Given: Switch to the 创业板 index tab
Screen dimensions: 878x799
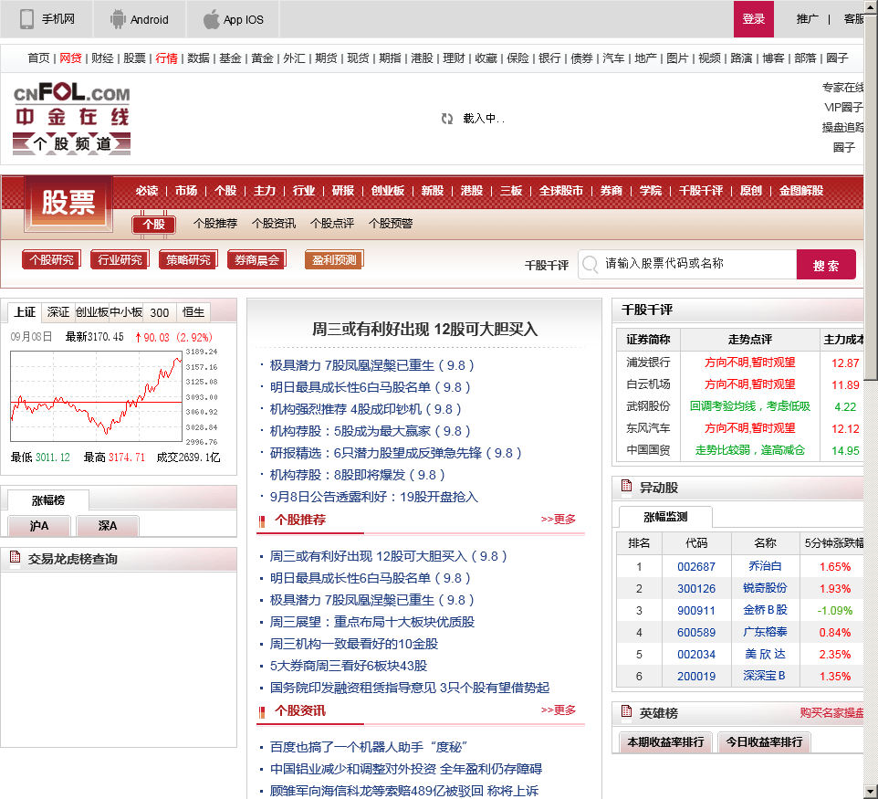Looking at the screenshot, I should click(x=92, y=311).
